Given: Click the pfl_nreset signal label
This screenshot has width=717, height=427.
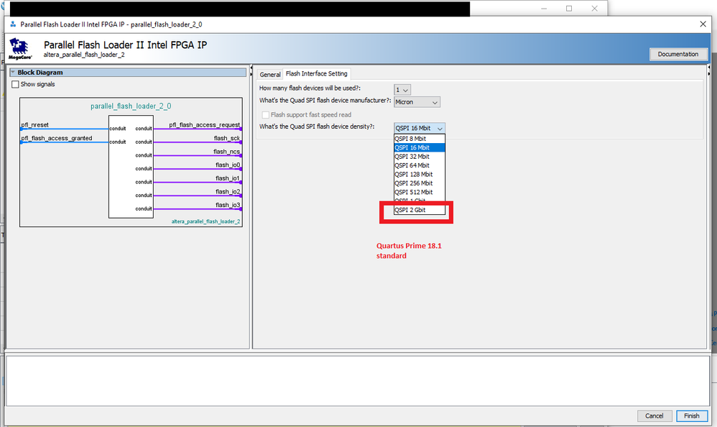Looking at the screenshot, I should pos(34,125).
